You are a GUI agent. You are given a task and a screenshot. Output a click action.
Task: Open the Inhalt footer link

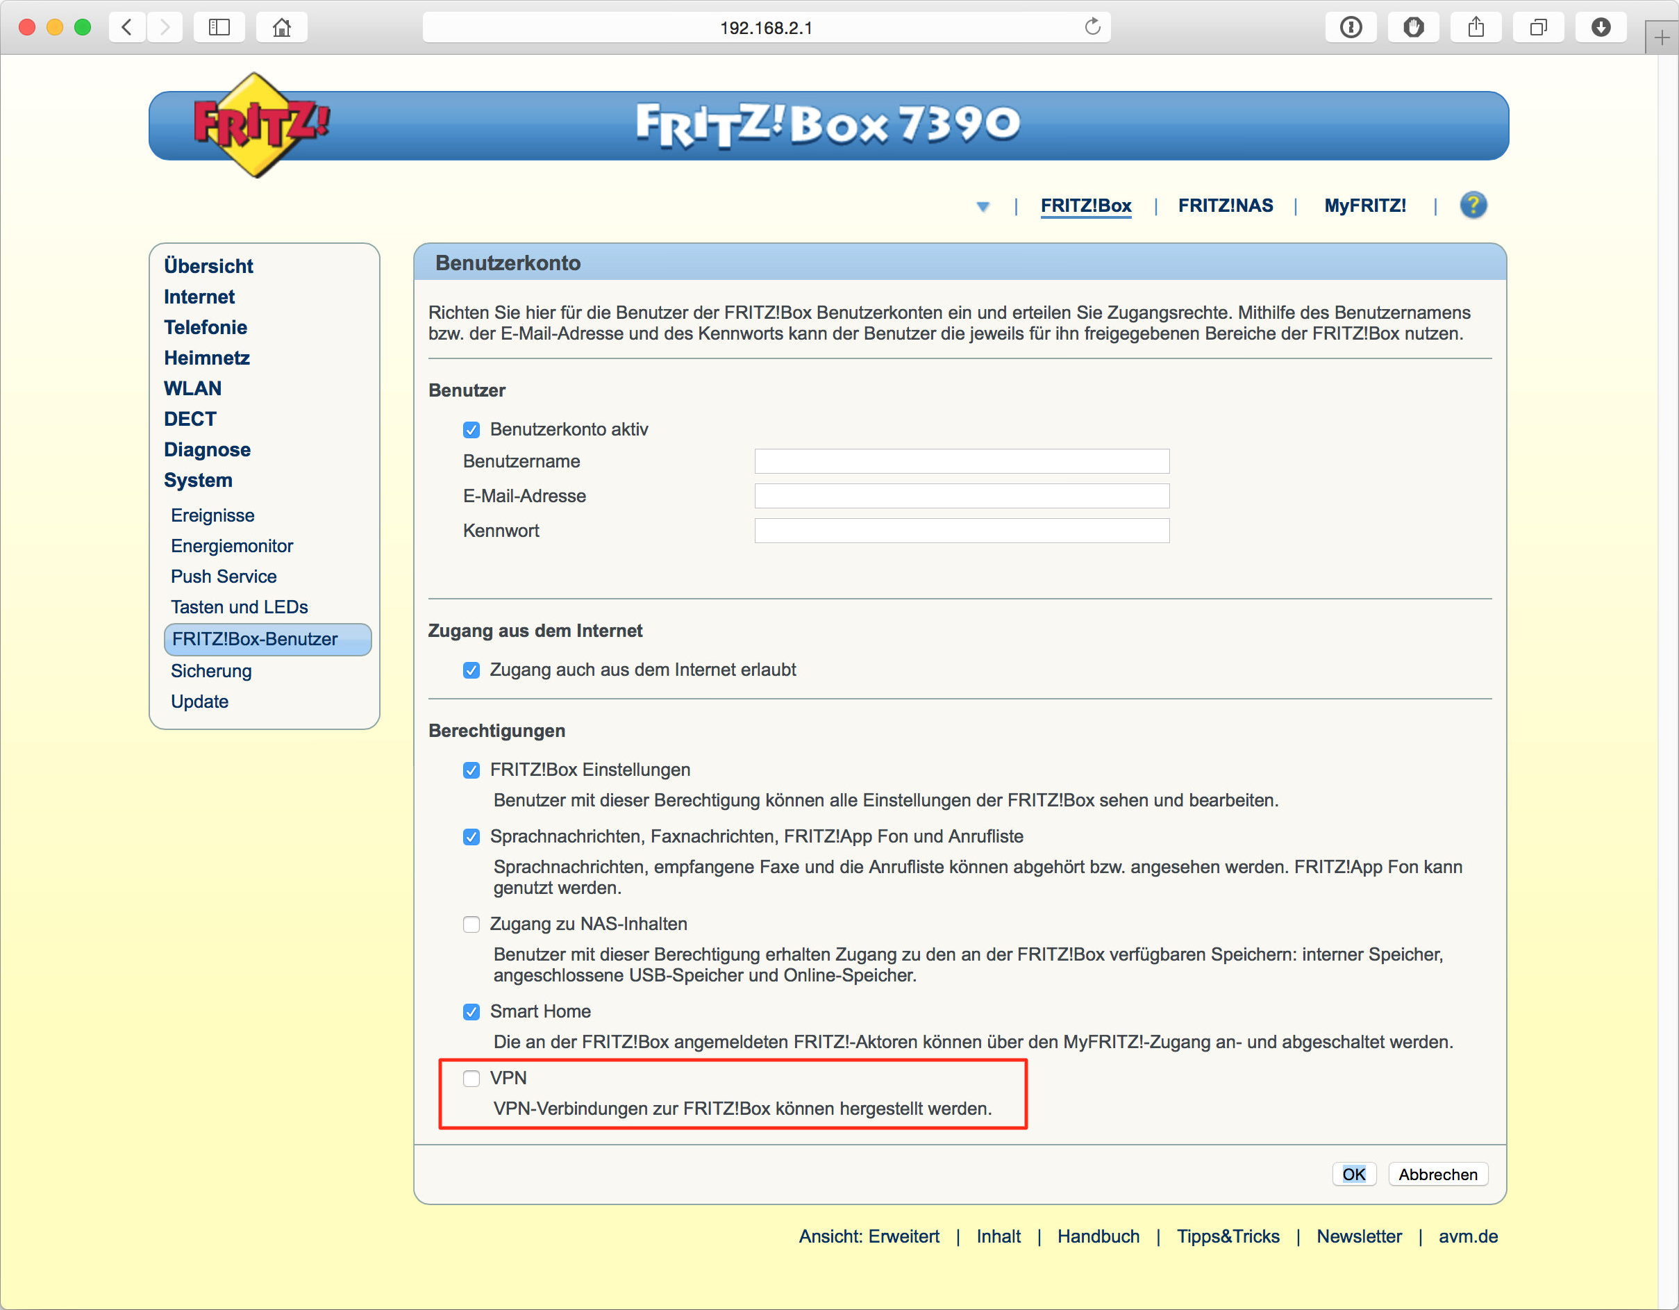998,1237
